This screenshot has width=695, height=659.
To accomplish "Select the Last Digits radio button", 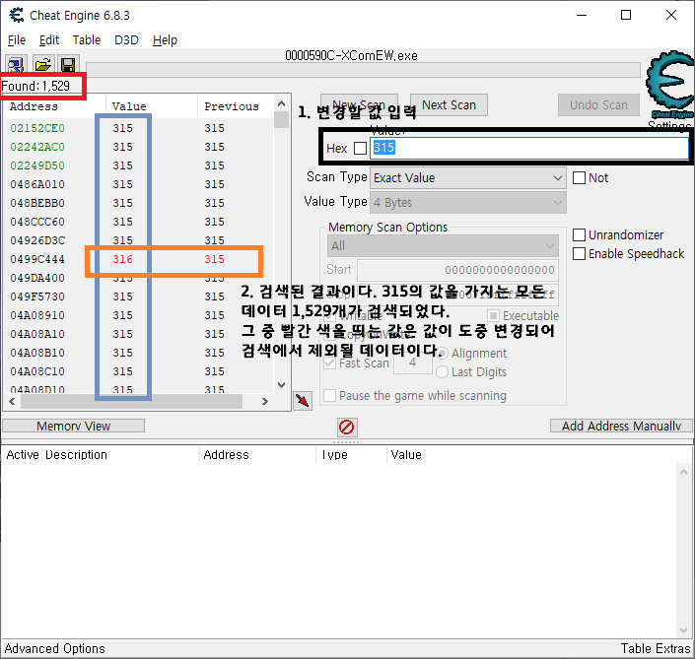I will coord(442,372).
